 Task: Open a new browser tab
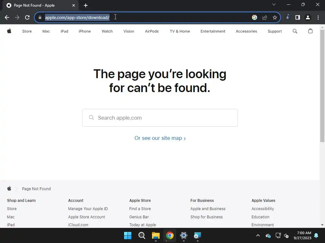[86, 5]
